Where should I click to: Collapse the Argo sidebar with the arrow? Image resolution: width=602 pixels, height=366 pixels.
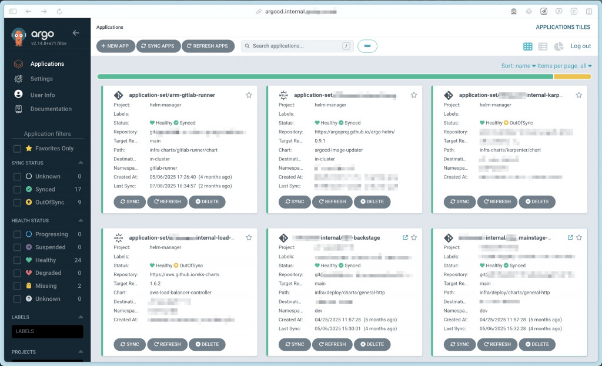tap(76, 33)
